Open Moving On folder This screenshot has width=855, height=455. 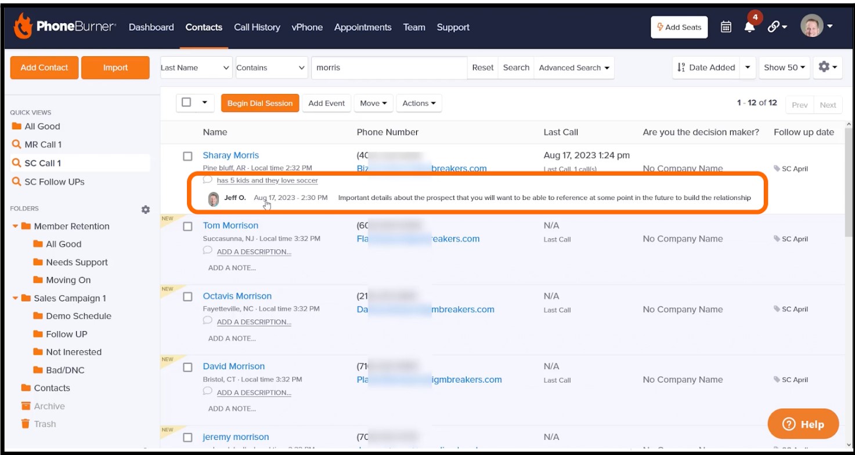[62, 280]
